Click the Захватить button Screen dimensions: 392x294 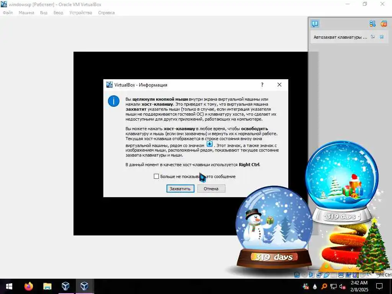pyautogui.click(x=180, y=189)
